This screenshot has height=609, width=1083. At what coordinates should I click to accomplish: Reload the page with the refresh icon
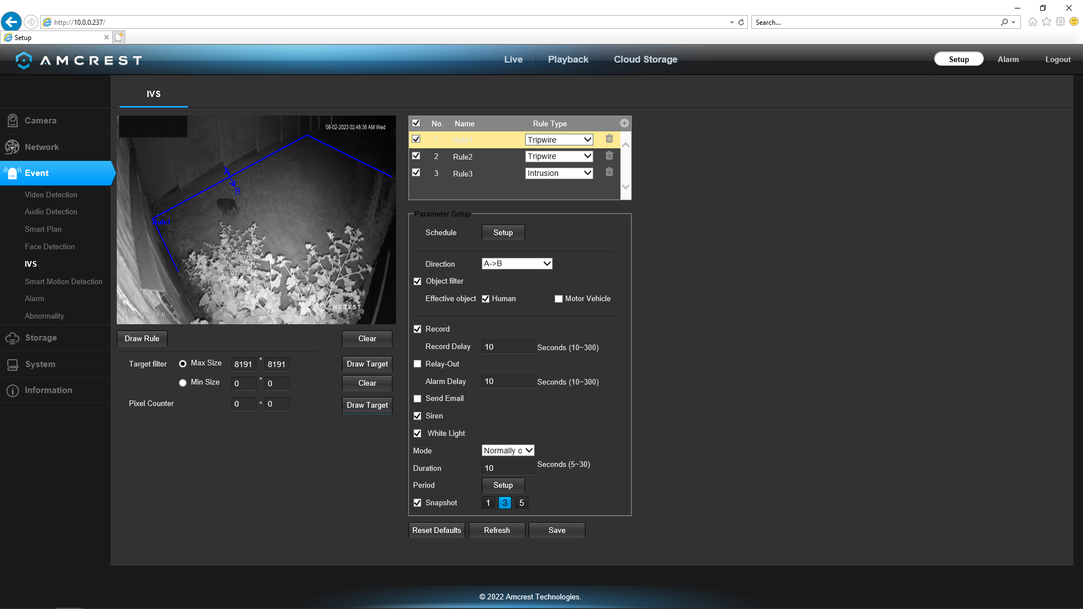pyautogui.click(x=741, y=23)
